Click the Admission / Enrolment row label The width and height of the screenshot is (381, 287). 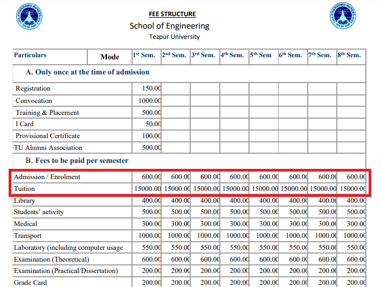point(47,177)
